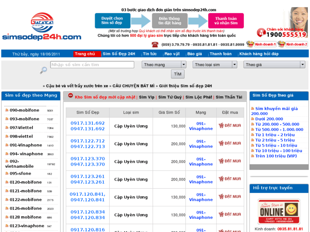The image size is (310, 232).
Task: Click the RSS icon beside 090-mobifone
Action: [7, 110]
